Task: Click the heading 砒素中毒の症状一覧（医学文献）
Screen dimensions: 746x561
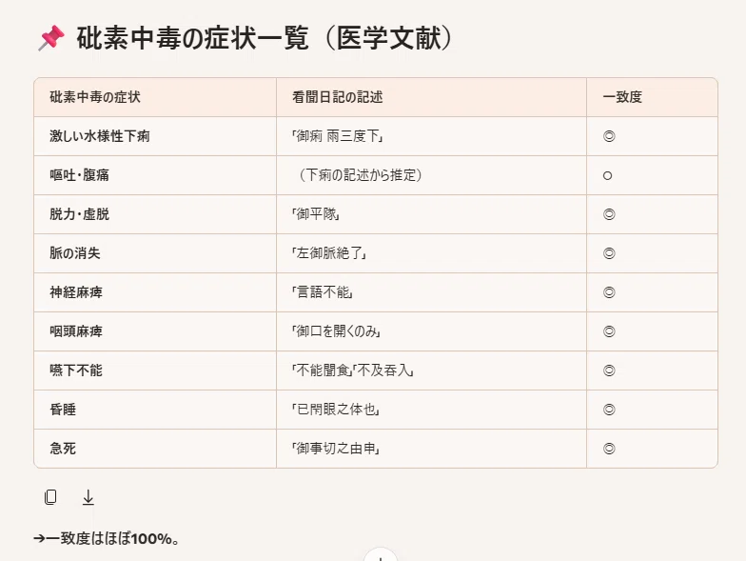Action: click(265, 38)
